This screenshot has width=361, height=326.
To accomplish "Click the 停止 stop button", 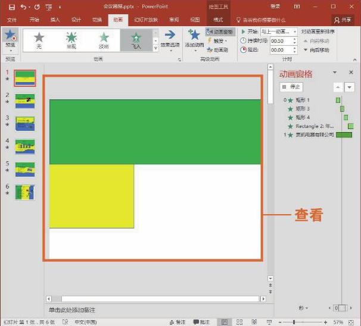I will tap(291, 87).
